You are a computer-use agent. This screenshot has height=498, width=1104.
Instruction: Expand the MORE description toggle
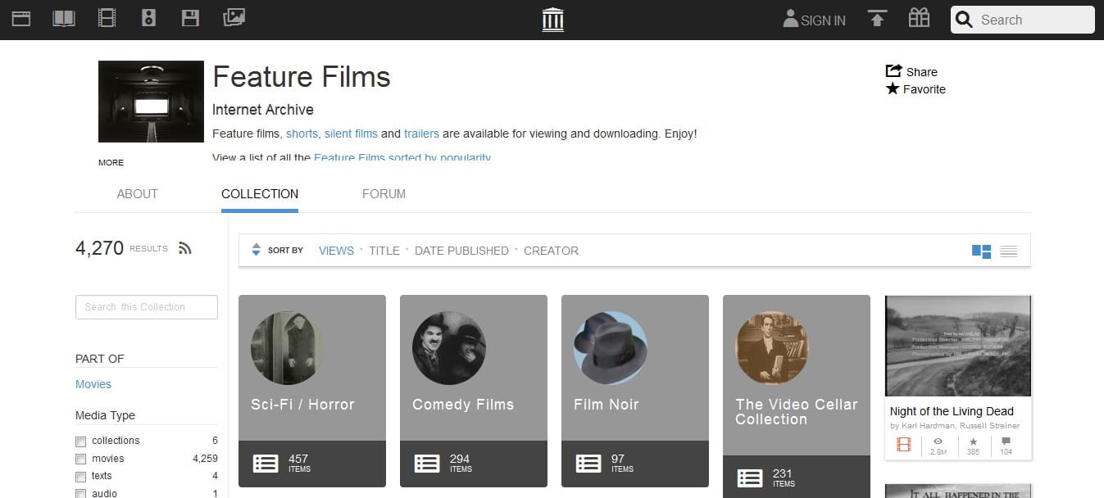pos(111,162)
